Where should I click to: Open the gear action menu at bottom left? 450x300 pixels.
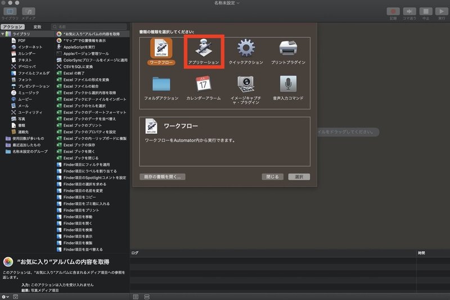(x=5, y=297)
